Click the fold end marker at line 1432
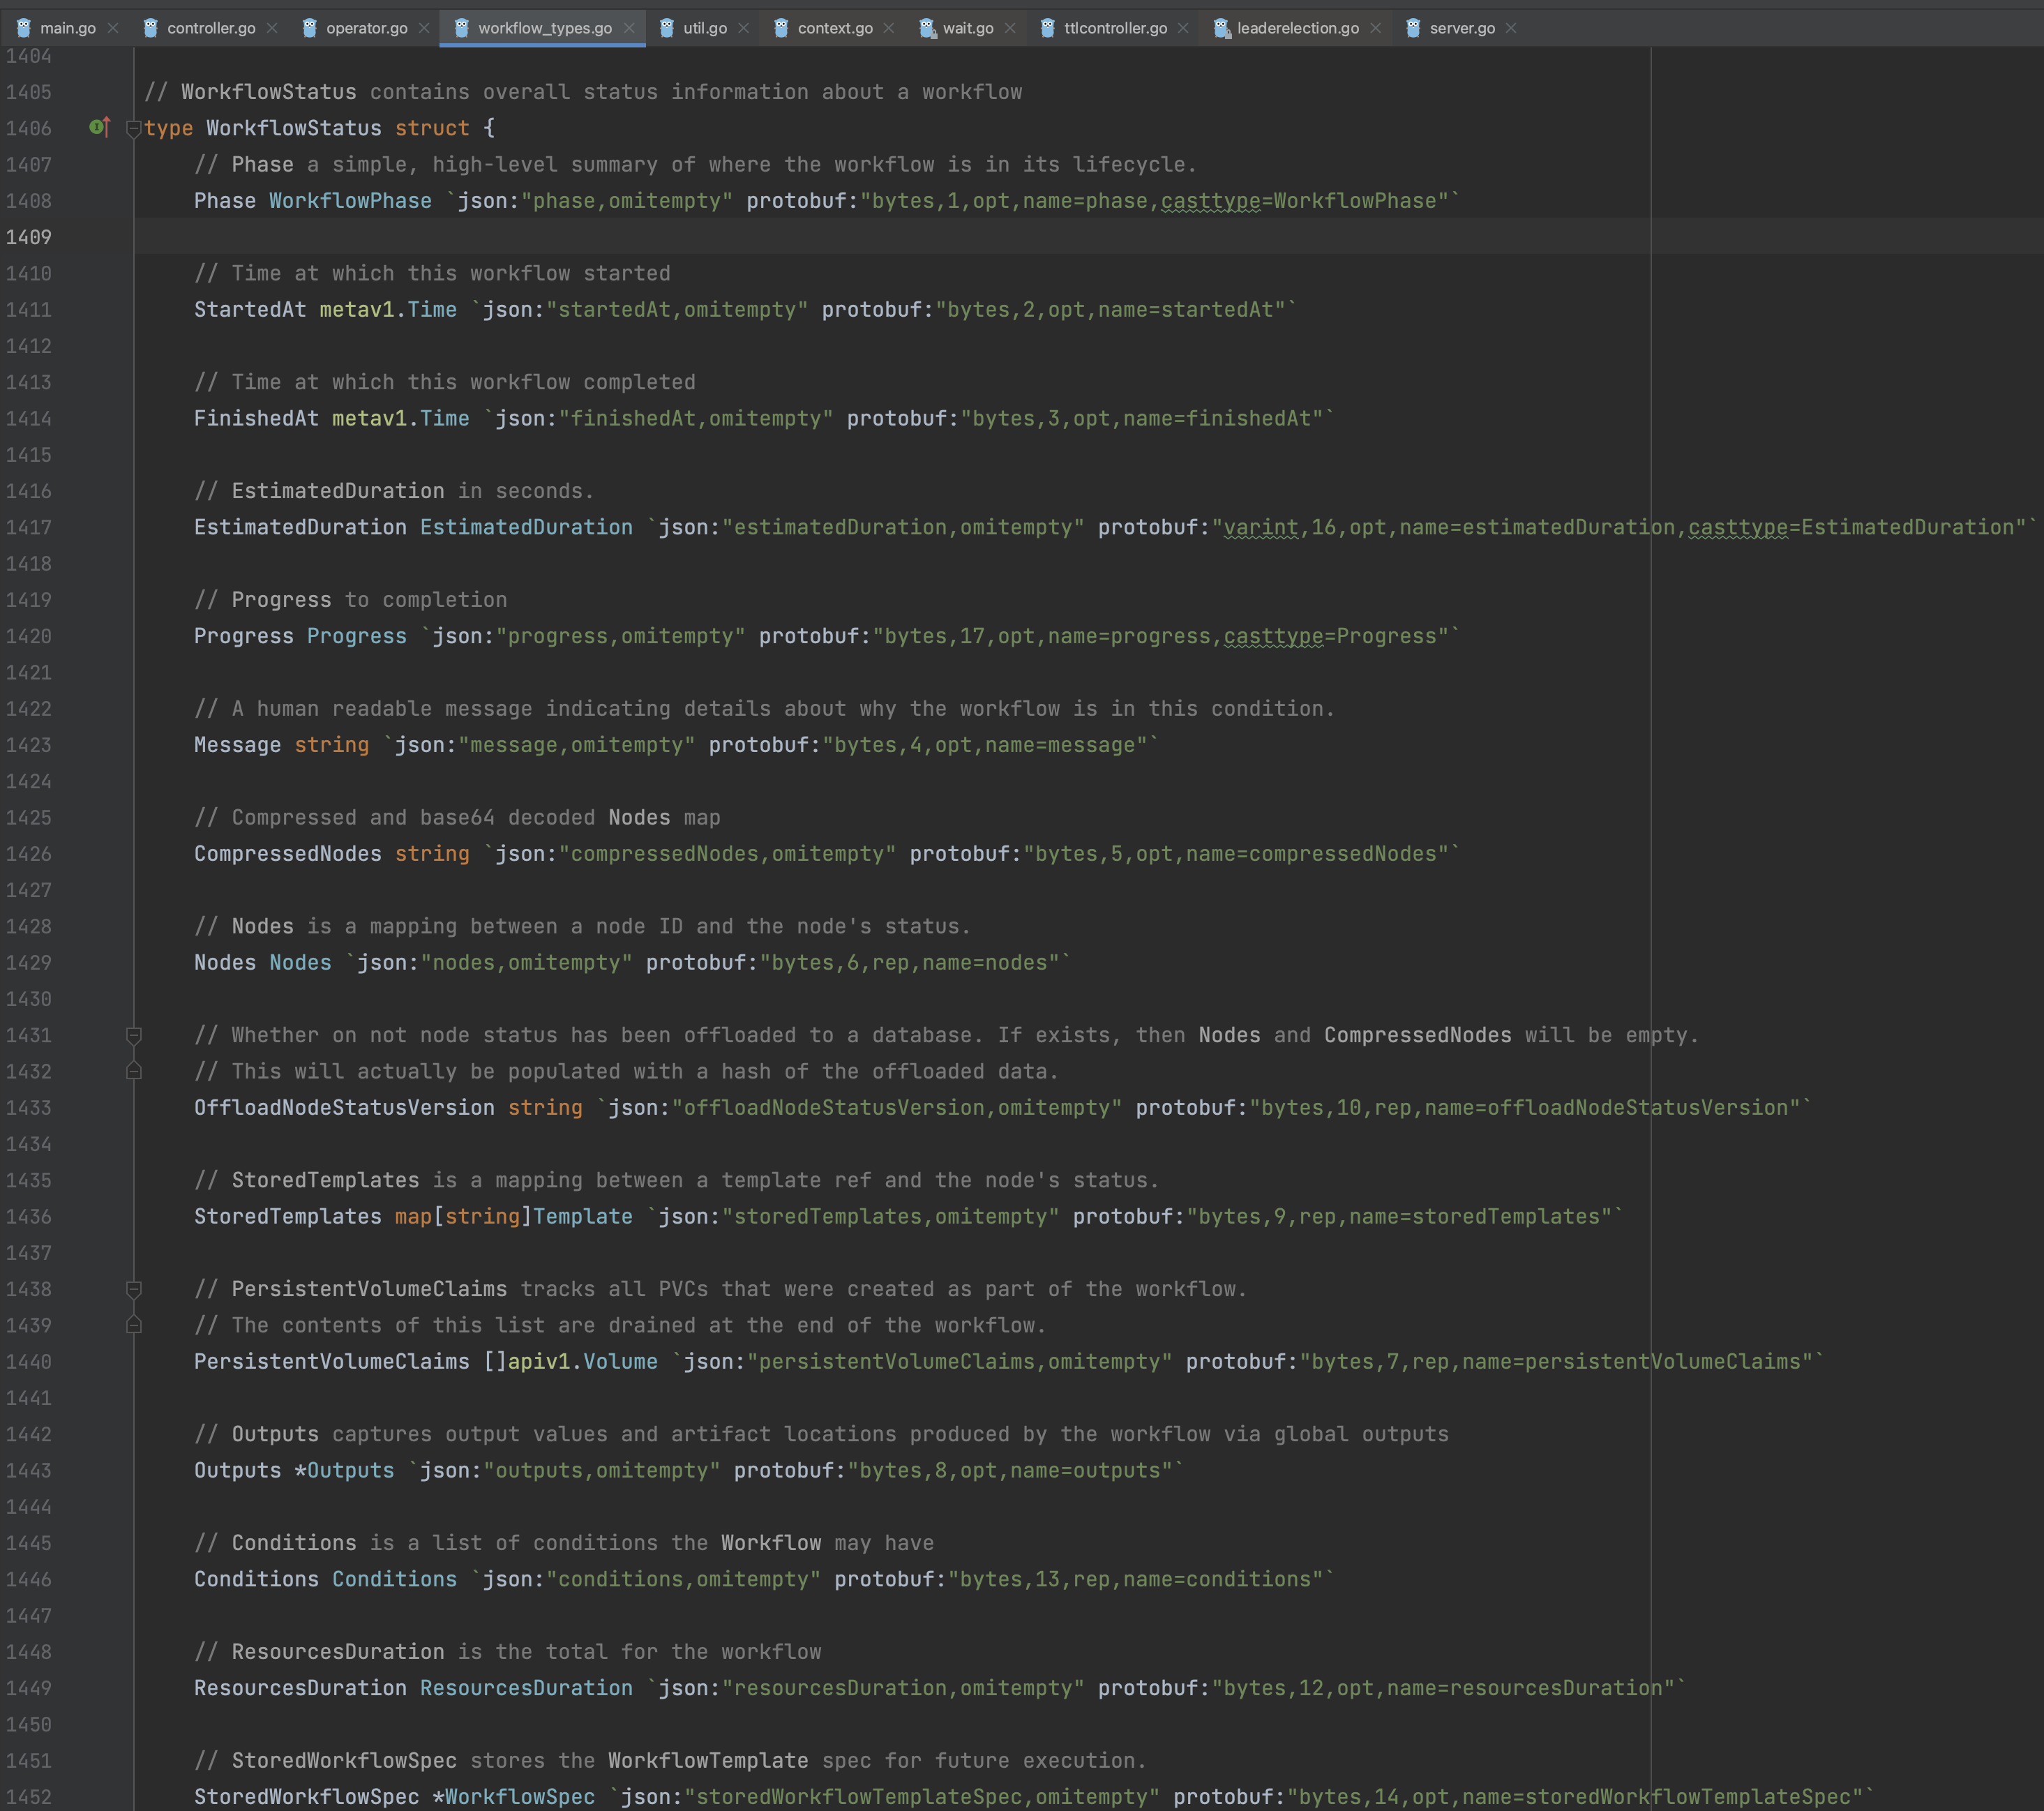 pos(133,1071)
